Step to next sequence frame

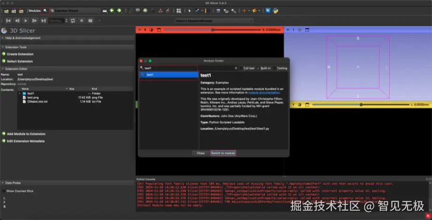[x=34, y=21]
